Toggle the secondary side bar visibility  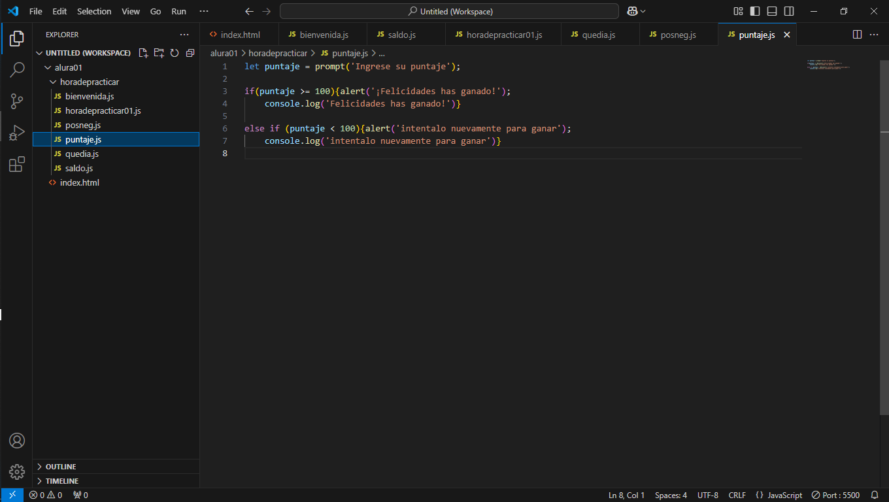789,11
